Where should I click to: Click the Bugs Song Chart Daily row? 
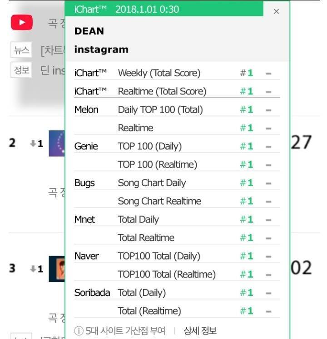[177, 183]
